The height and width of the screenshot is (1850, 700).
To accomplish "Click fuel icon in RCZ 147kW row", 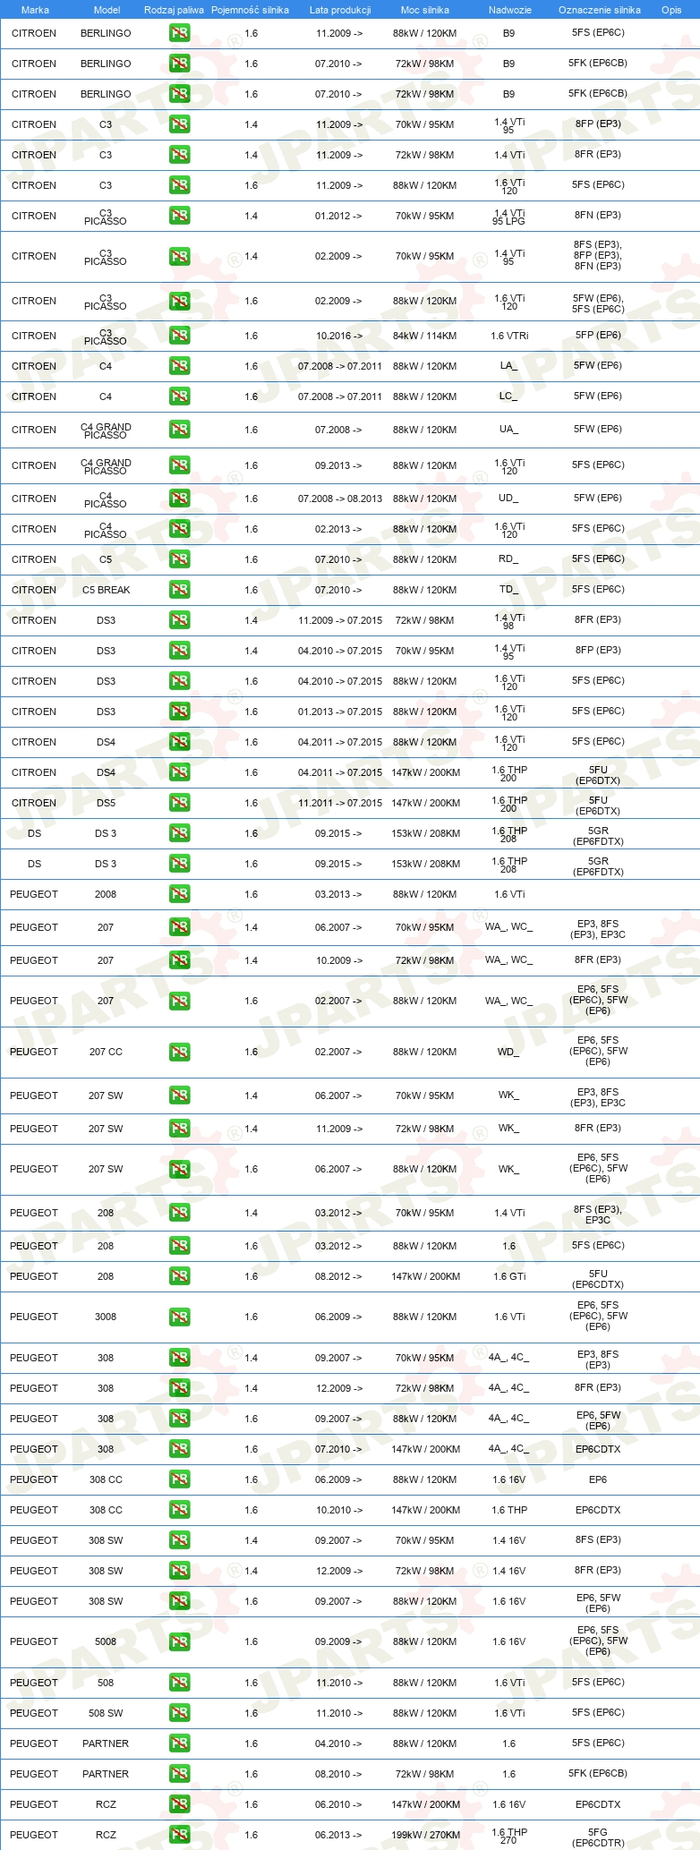I will click(x=179, y=1804).
